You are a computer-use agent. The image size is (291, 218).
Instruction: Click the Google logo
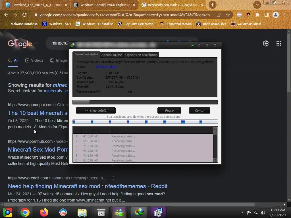[x=20, y=44]
